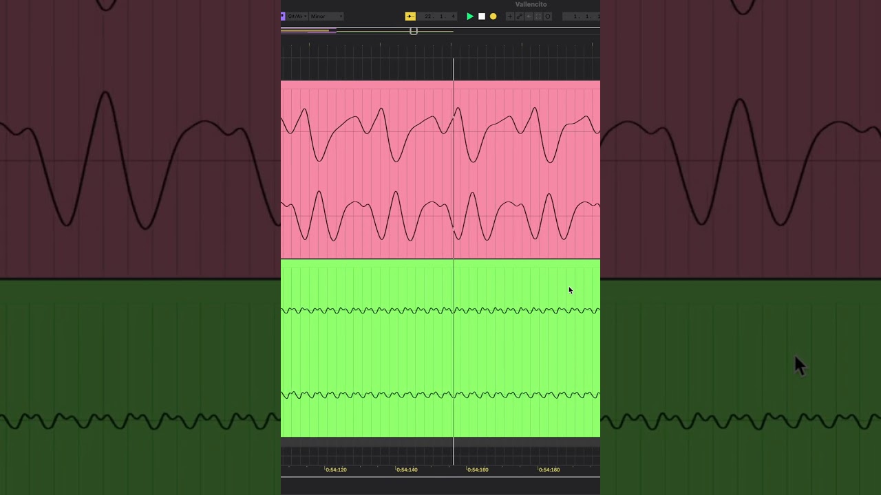
Task: Open the G#/Ab root note dropdown
Action: pyautogui.click(x=297, y=16)
